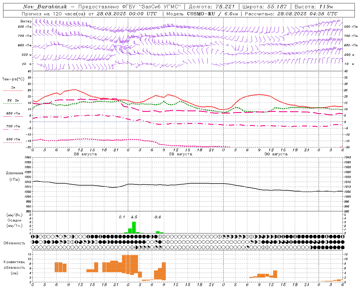Click '700 гПа' entry in temperature legend
The height and width of the screenshot is (287, 359).
(13, 126)
